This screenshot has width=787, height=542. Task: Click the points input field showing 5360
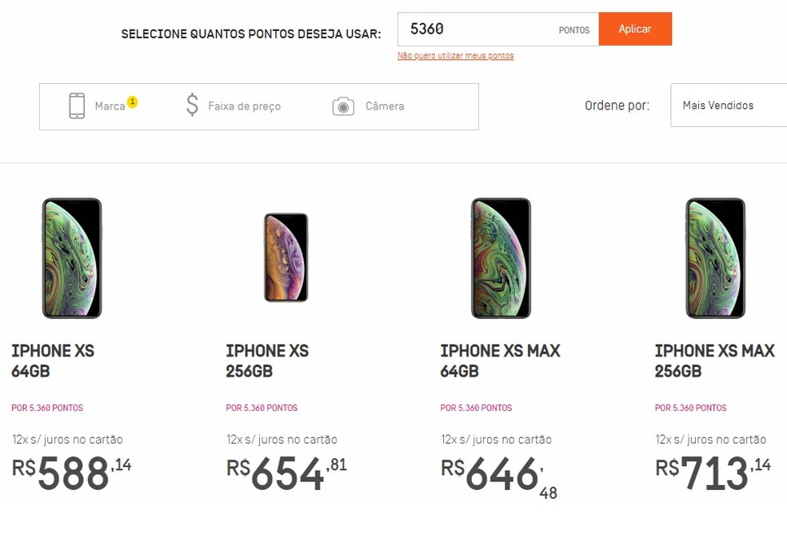pos(480,29)
